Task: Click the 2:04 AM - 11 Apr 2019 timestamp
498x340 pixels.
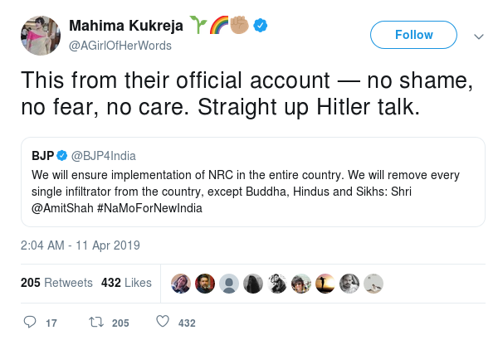Action: click(81, 245)
